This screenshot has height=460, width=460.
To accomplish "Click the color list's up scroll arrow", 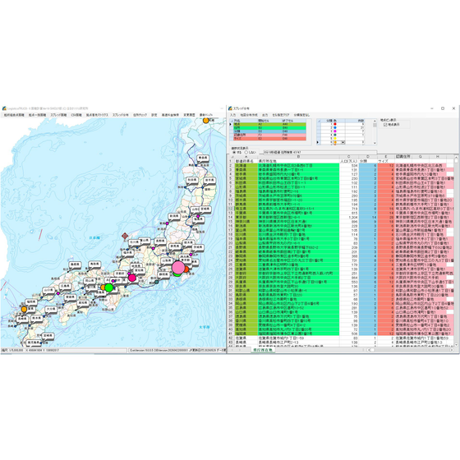I will [375, 121].
